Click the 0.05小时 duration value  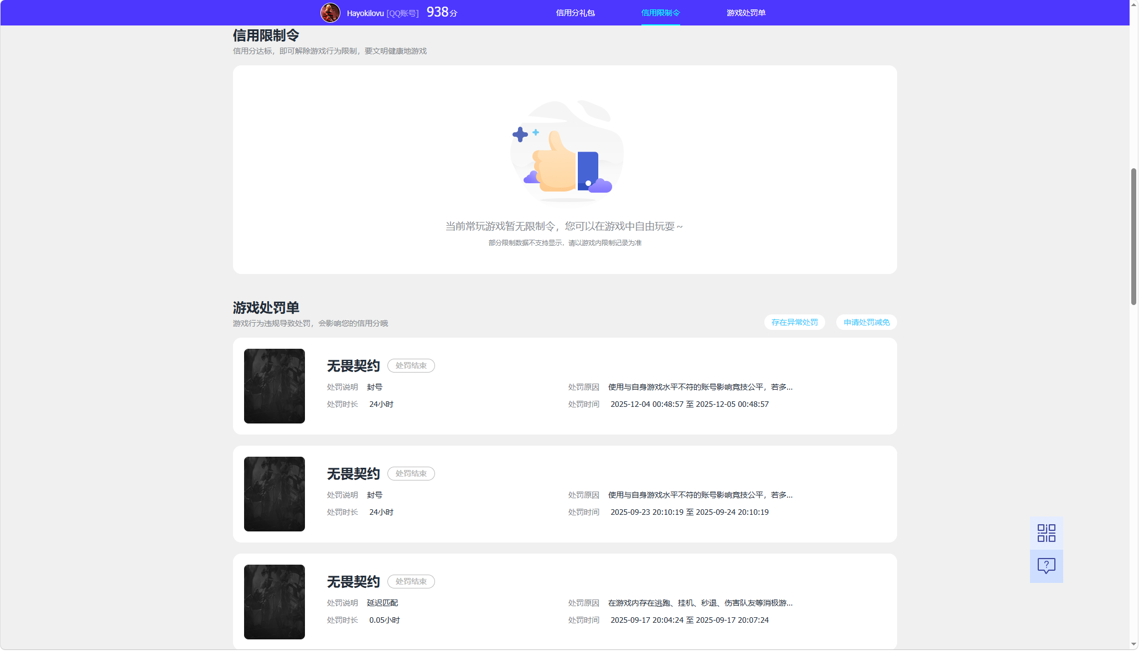coord(384,620)
